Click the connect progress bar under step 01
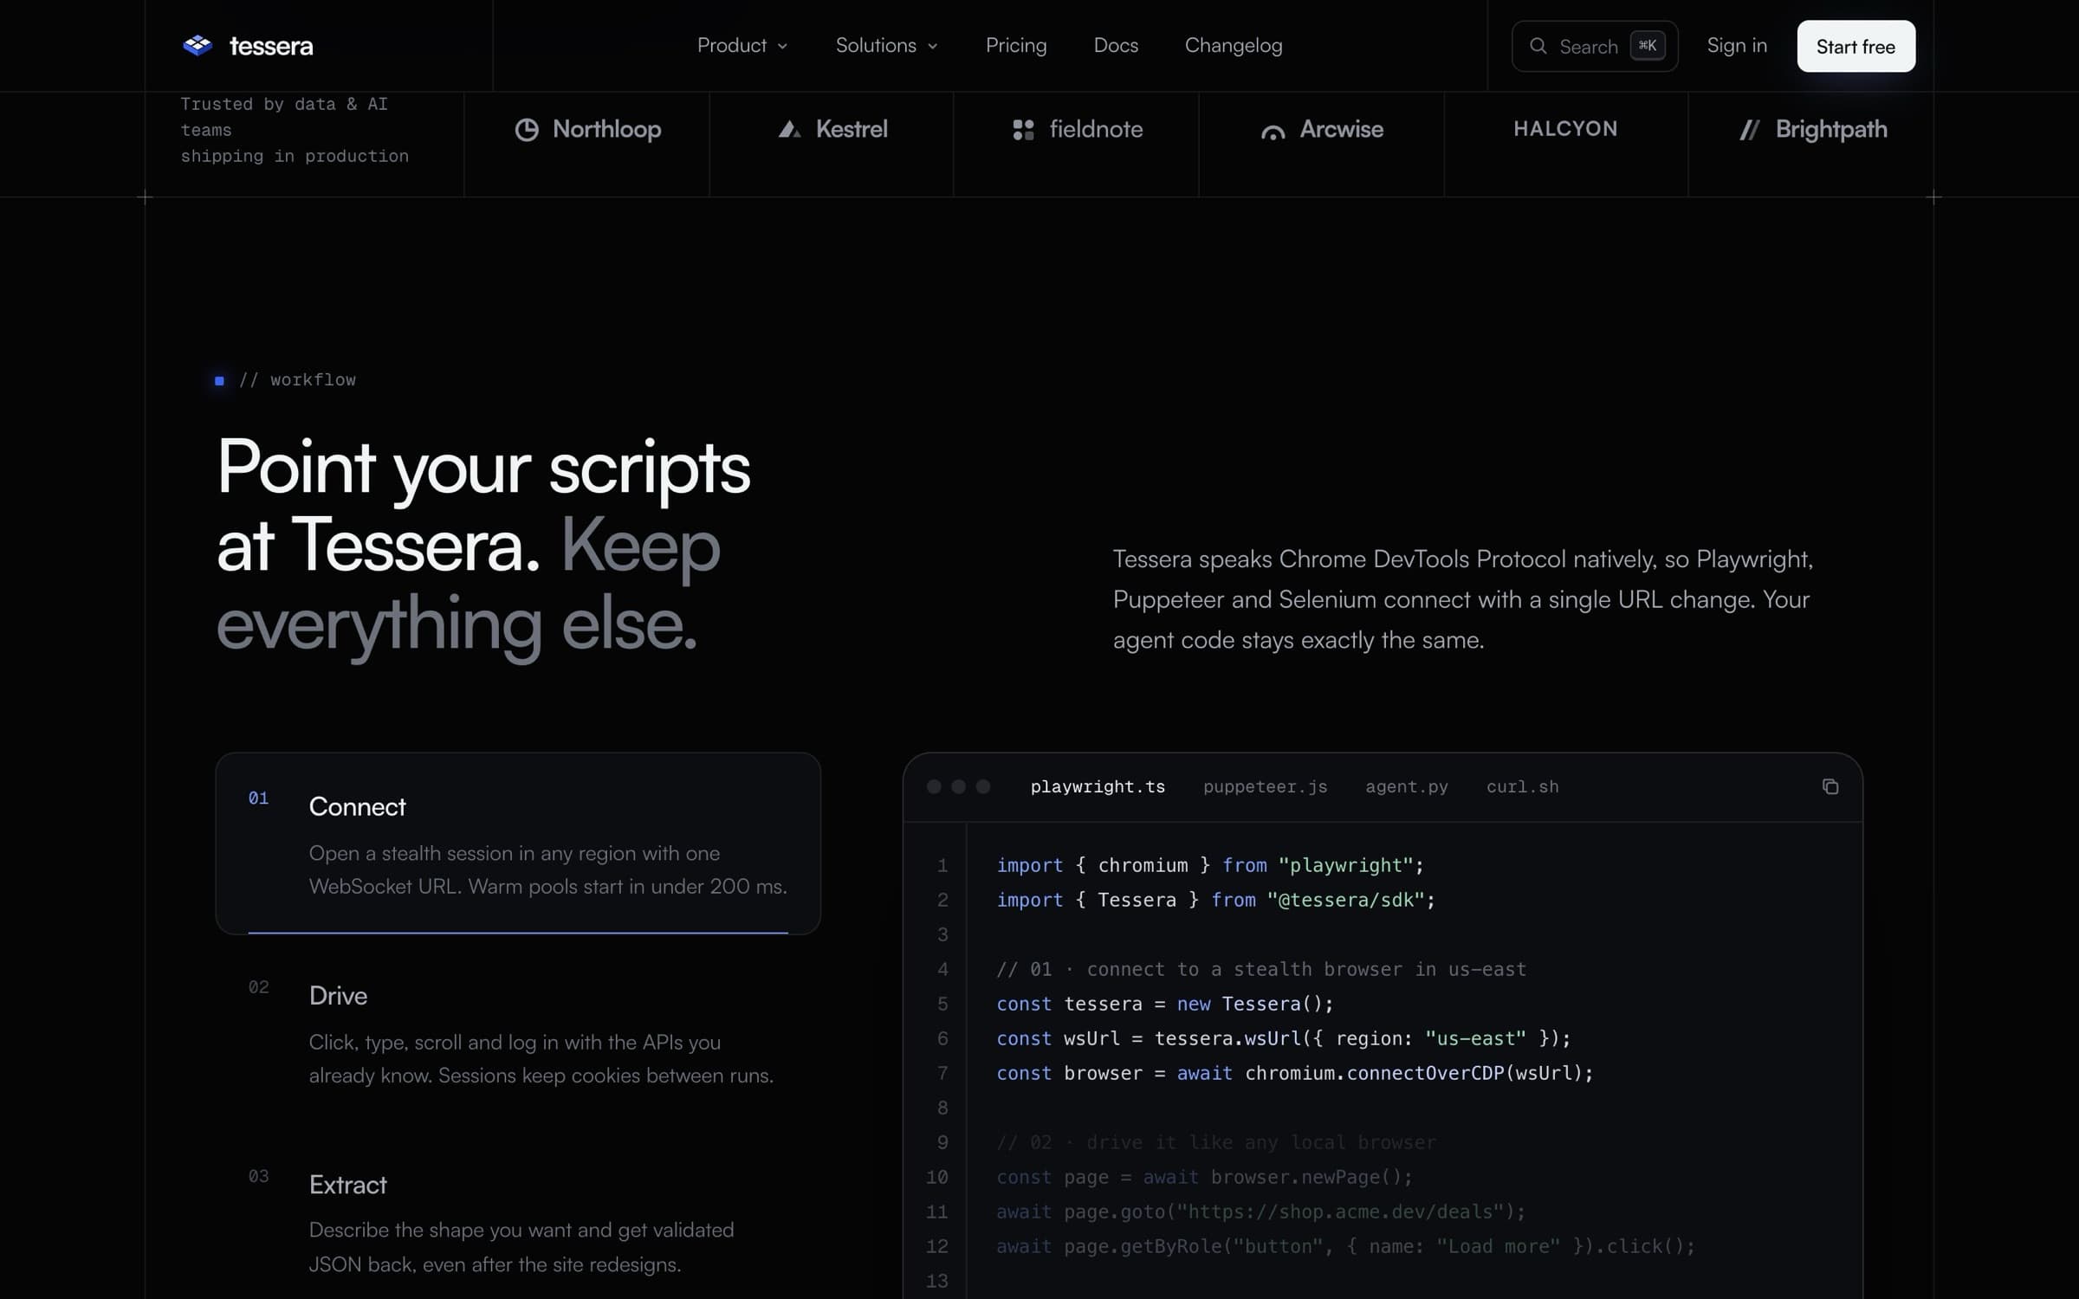Image resolution: width=2079 pixels, height=1299 pixels. (x=518, y=933)
